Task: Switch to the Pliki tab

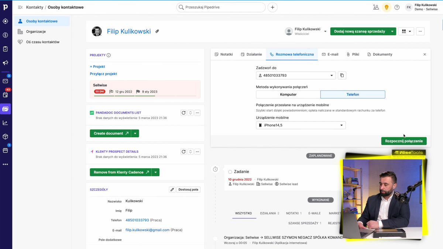Action: 353,54
